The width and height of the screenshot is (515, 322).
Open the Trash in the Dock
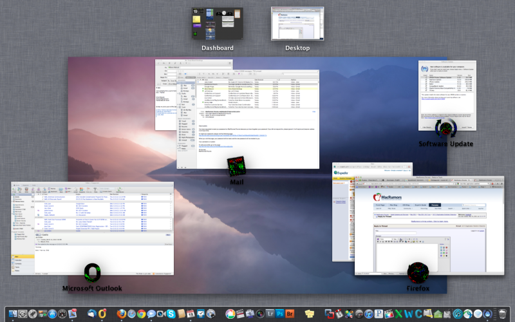coord(503,314)
